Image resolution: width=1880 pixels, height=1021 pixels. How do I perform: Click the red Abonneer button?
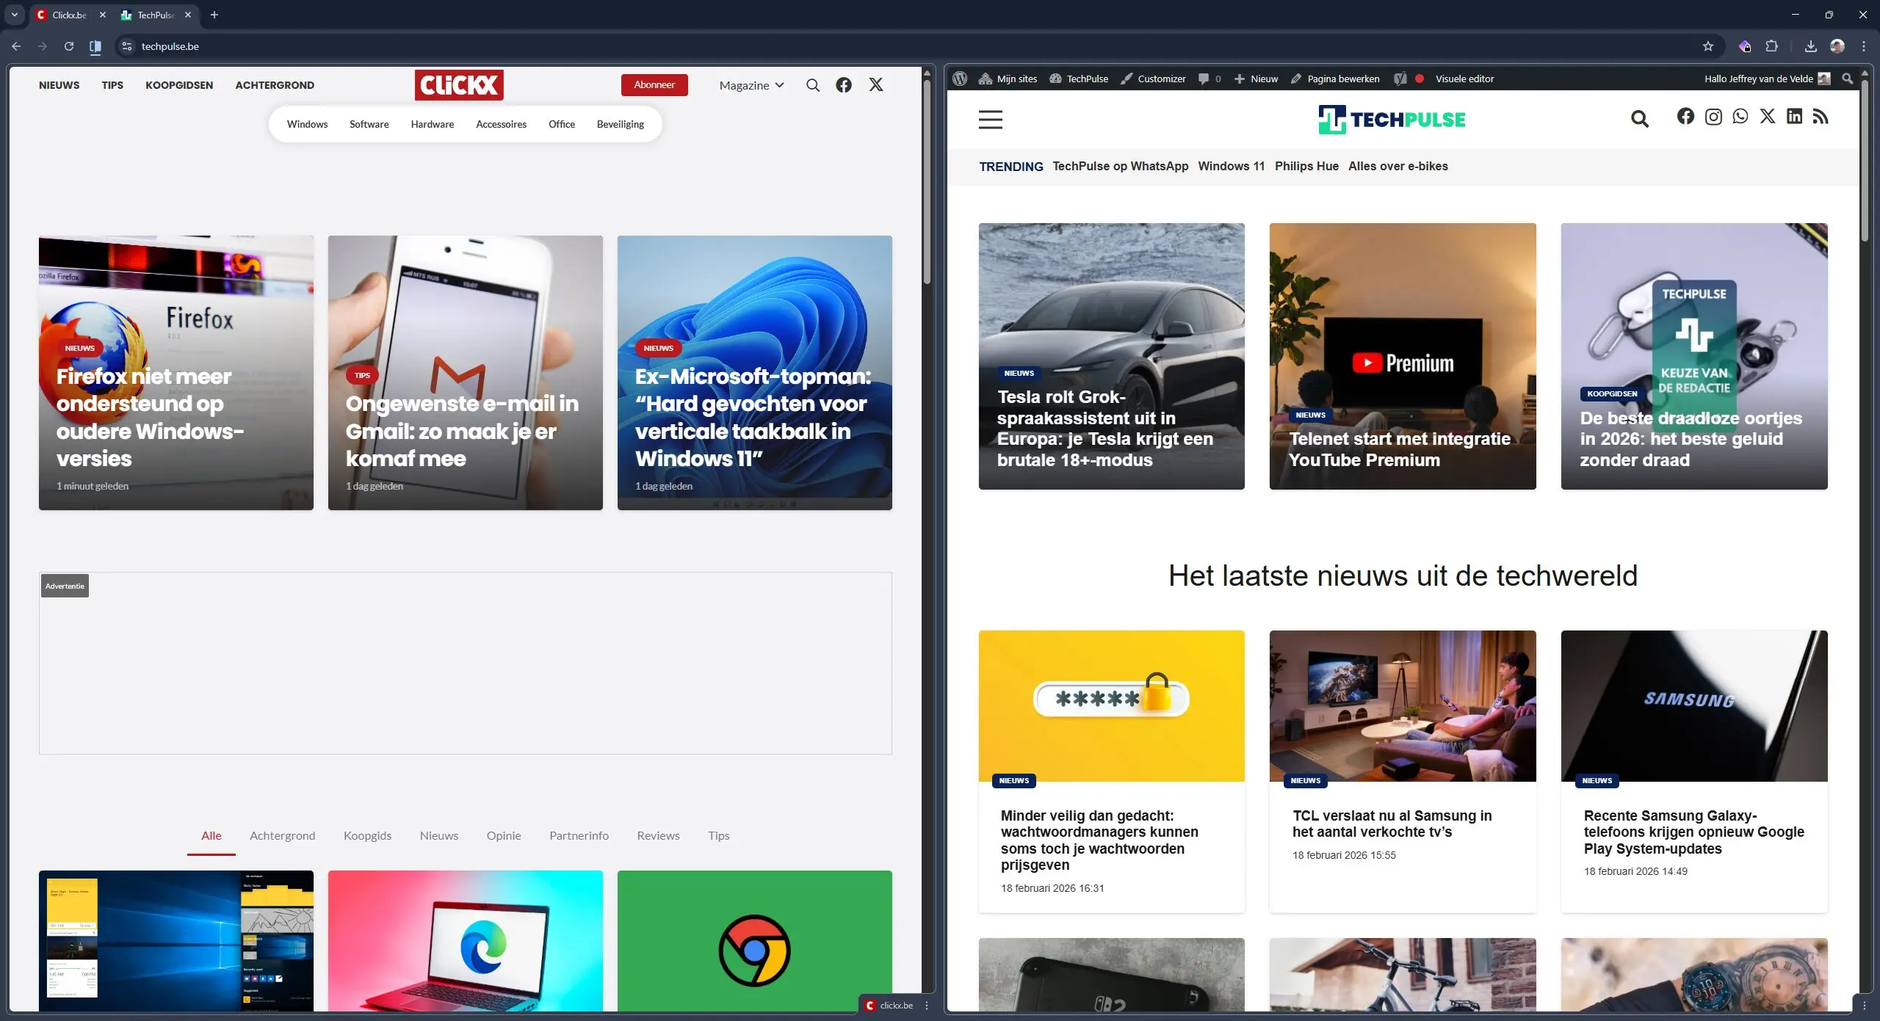click(x=654, y=84)
